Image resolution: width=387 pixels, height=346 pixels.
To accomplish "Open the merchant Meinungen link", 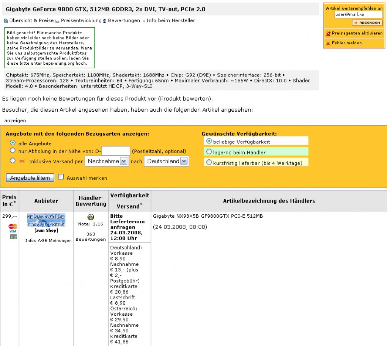I will tap(60, 241).
